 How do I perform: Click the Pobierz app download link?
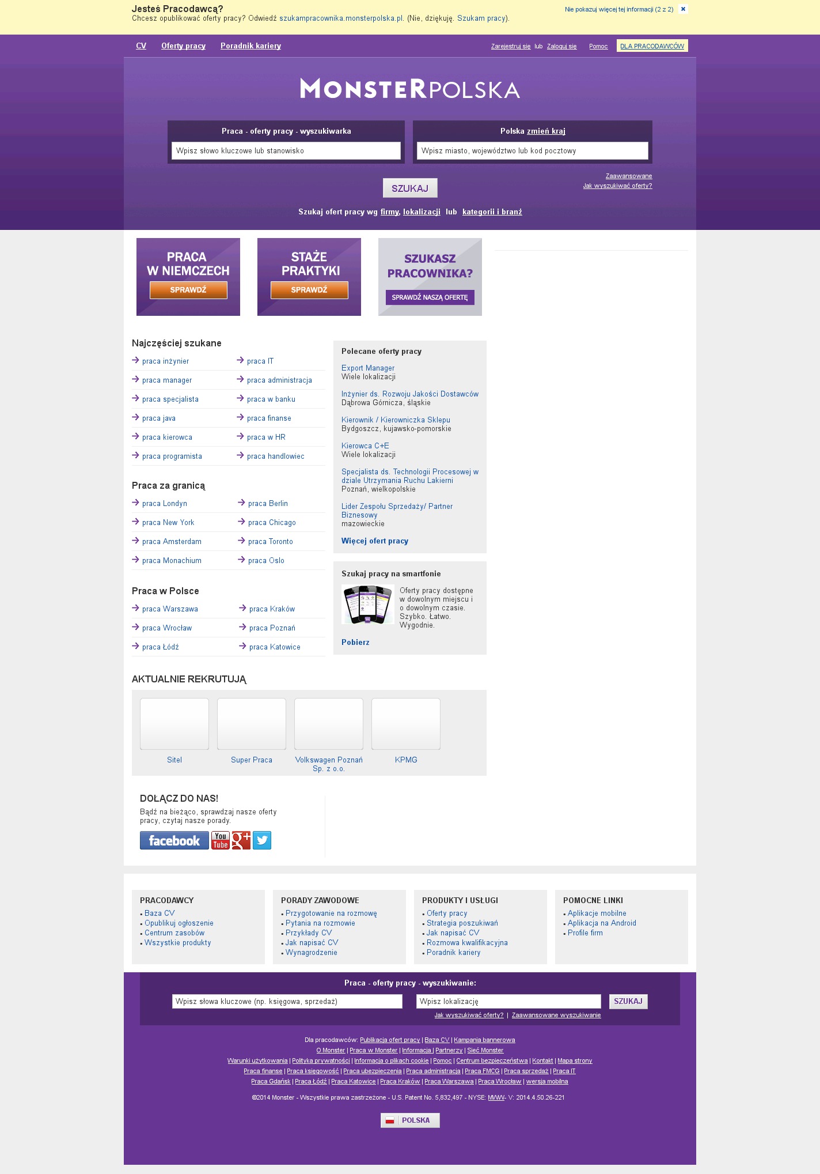[355, 643]
